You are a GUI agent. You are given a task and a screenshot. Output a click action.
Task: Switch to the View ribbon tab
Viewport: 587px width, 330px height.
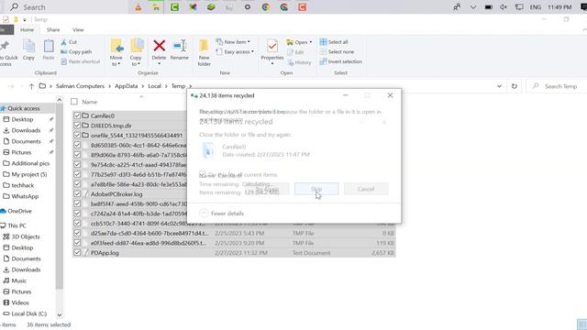click(78, 29)
